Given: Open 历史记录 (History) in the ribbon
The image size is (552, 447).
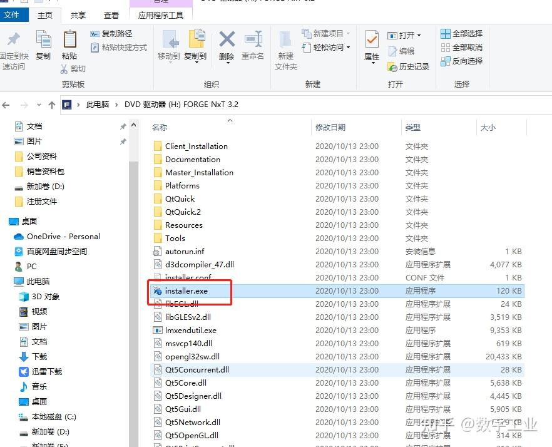Looking at the screenshot, I should tap(410, 67).
